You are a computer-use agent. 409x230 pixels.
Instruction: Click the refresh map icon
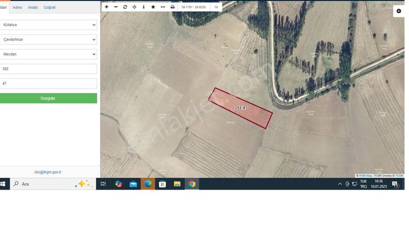[x=125, y=7]
